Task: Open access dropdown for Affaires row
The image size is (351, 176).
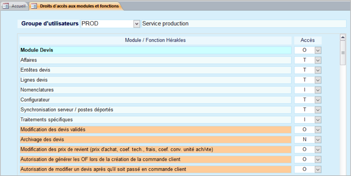Action: (318, 60)
